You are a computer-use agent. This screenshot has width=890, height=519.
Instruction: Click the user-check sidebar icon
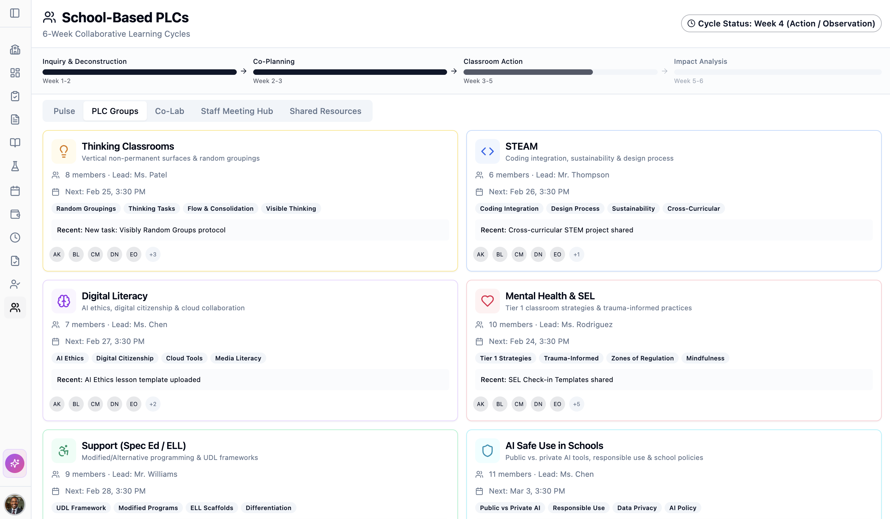click(x=15, y=284)
